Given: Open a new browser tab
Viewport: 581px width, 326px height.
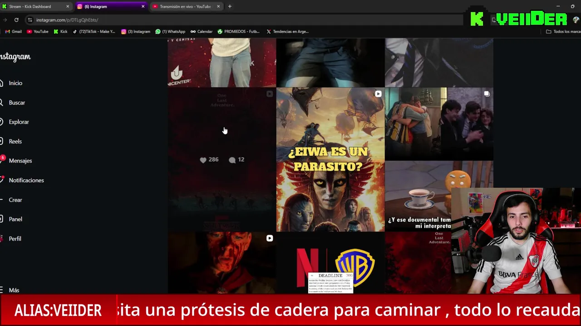Looking at the screenshot, I should pyautogui.click(x=230, y=6).
